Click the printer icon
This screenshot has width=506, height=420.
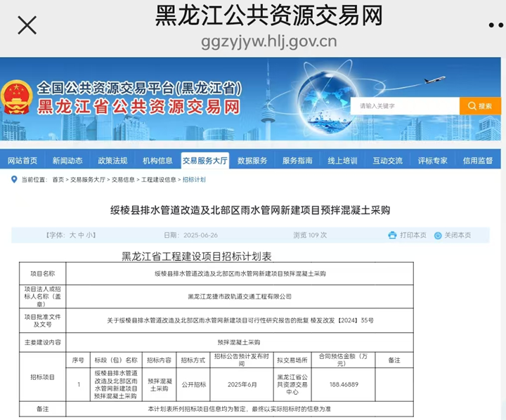(x=392, y=235)
